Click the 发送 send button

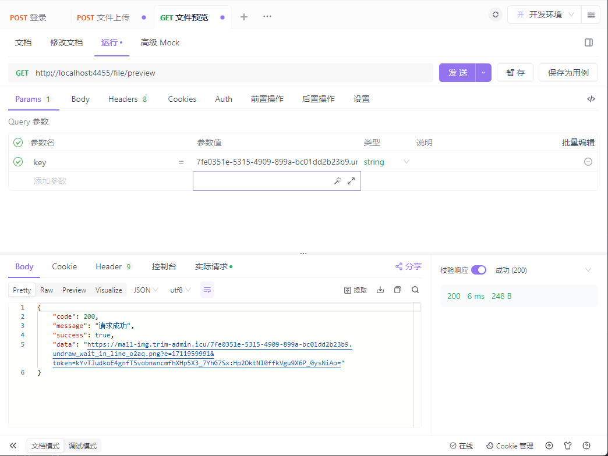458,73
